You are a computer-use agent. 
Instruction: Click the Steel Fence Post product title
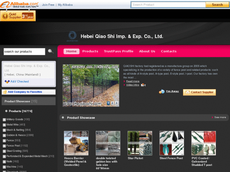point(171,158)
